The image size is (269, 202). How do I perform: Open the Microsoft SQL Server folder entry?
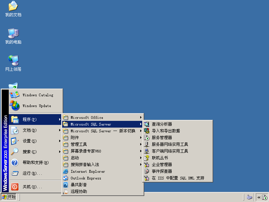pyautogui.click(x=103, y=124)
